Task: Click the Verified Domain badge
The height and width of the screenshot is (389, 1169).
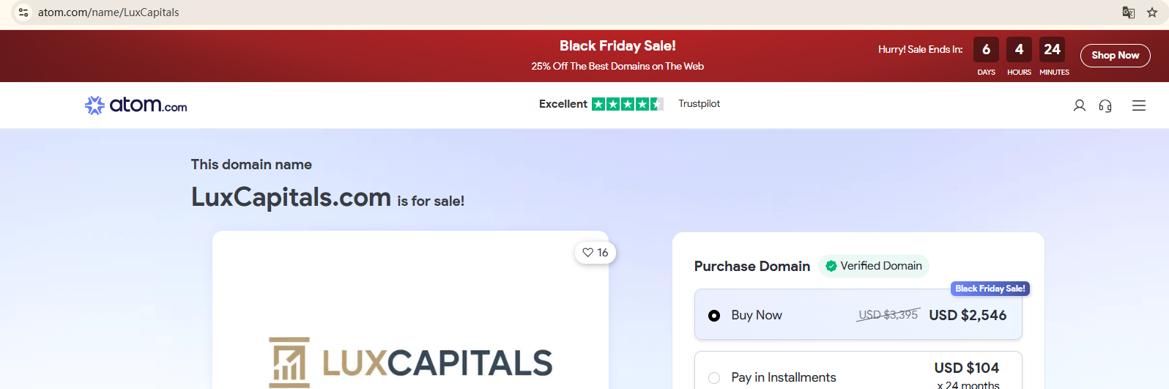Action: [873, 266]
